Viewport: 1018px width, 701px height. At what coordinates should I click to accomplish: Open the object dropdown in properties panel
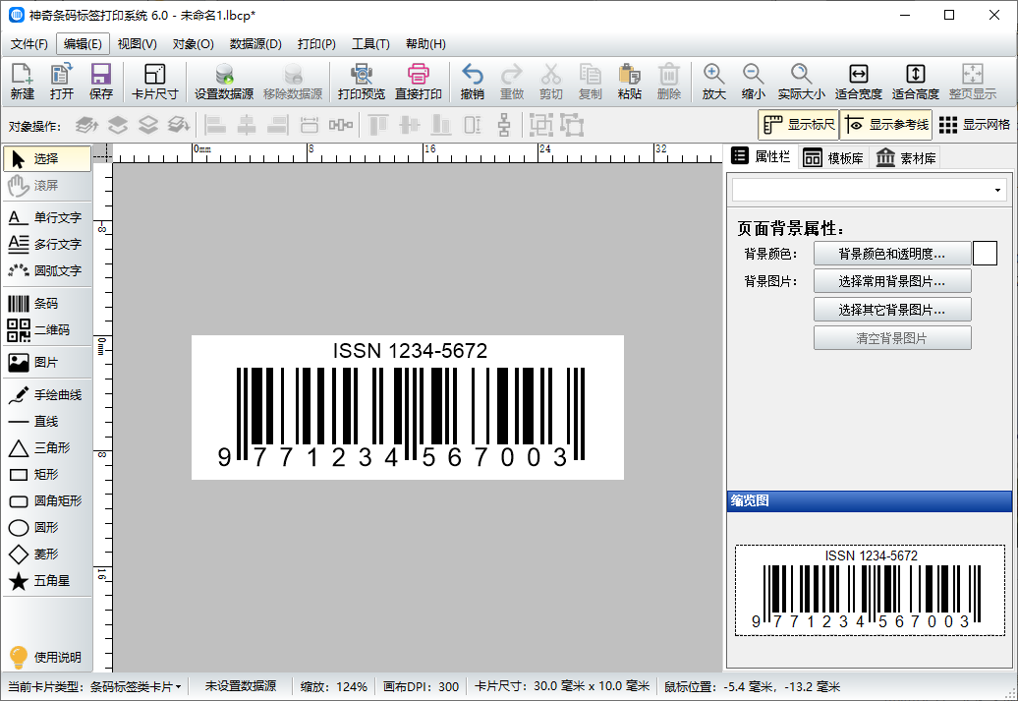[870, 190]
